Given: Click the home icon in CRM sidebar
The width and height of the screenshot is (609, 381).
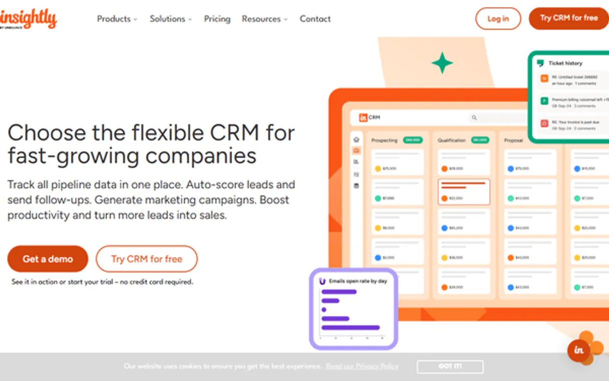Looking at the screenshot, I should (356, 139).
